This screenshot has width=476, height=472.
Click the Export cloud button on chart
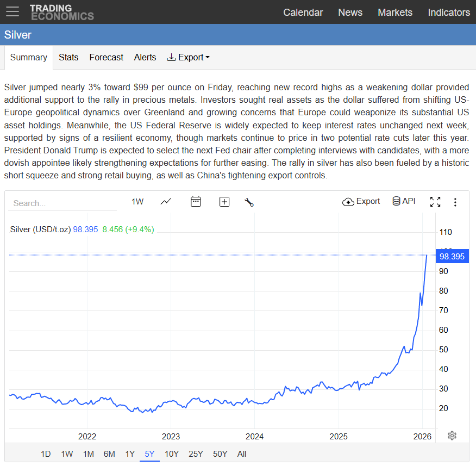[x=361, y=201]
